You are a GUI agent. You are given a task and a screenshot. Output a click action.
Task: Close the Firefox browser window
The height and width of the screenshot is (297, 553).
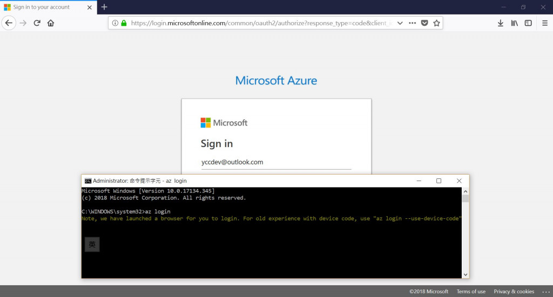[x=543, y=7]
